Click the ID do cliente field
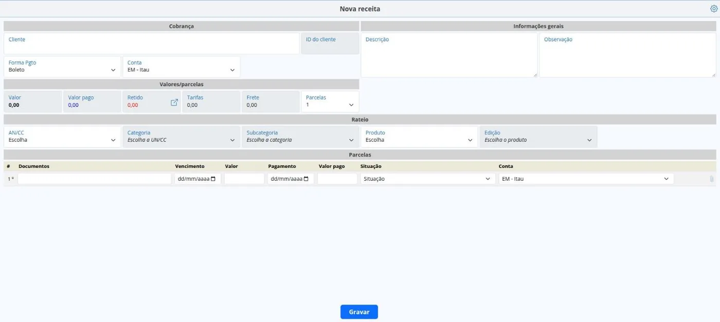 (x=330, y=44)
